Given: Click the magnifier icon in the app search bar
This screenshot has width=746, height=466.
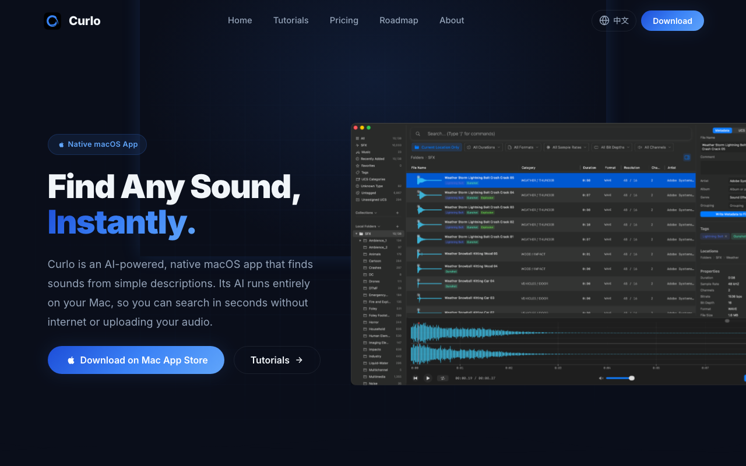Looking at the screenshot, I should tap(418, 134).
